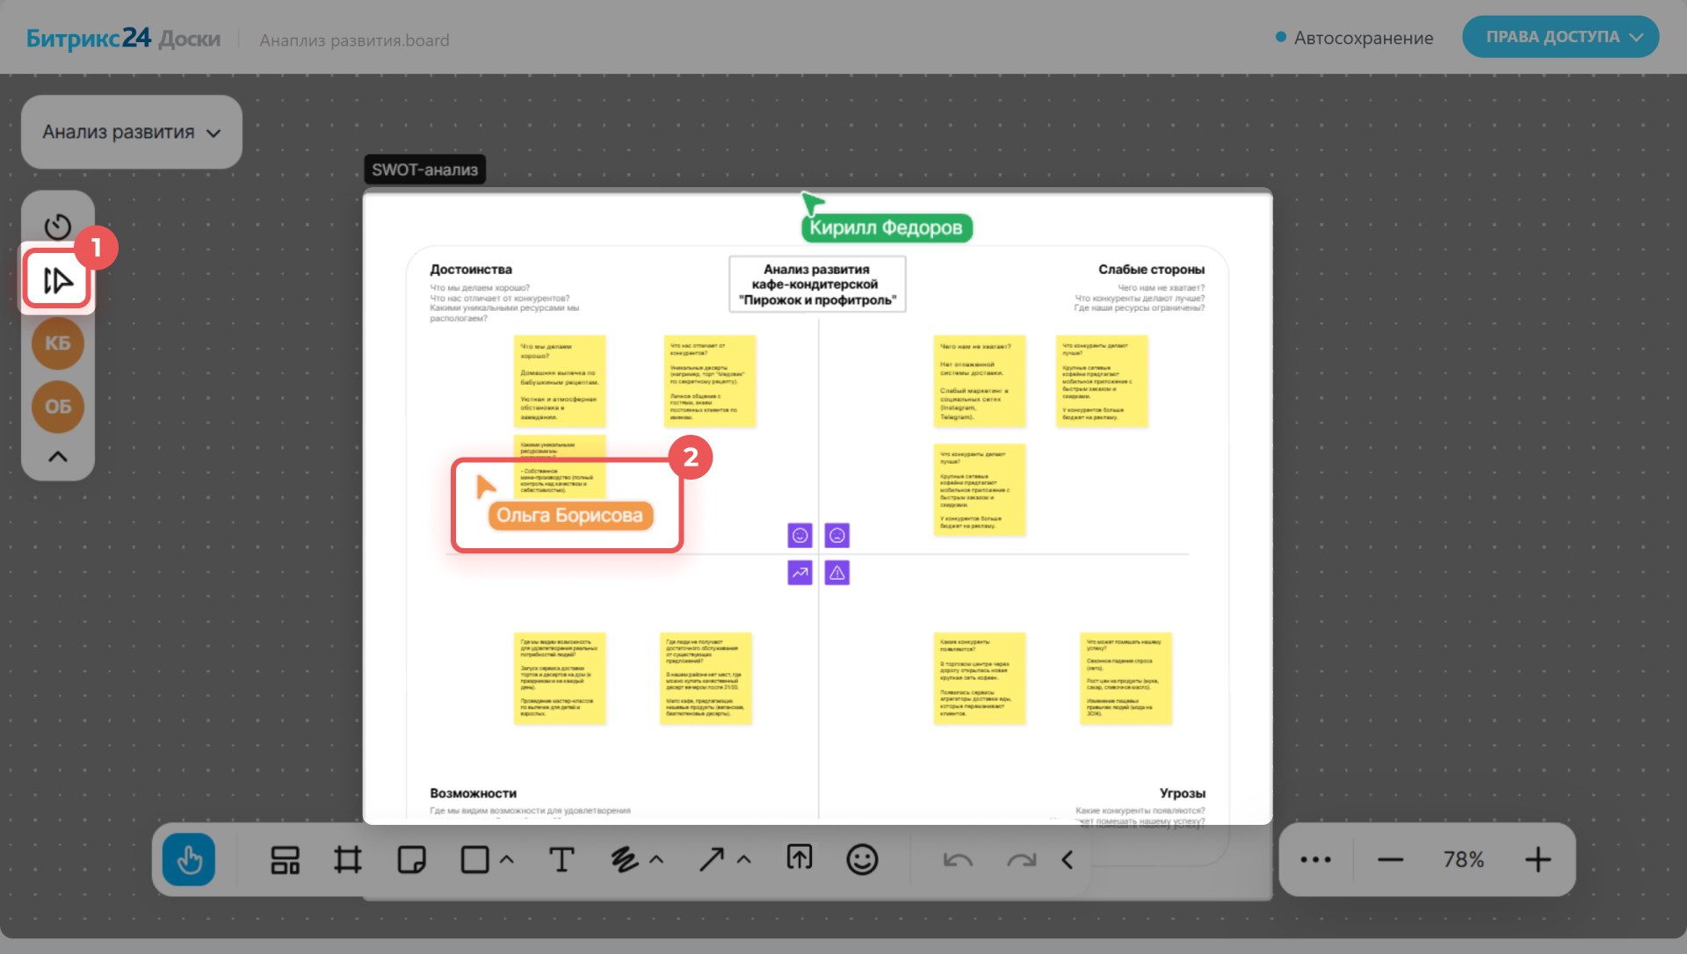This screenshot has height=954, width=1687.
Task: Click the КБ participant avatar
Action: click(x=58, y=343)
